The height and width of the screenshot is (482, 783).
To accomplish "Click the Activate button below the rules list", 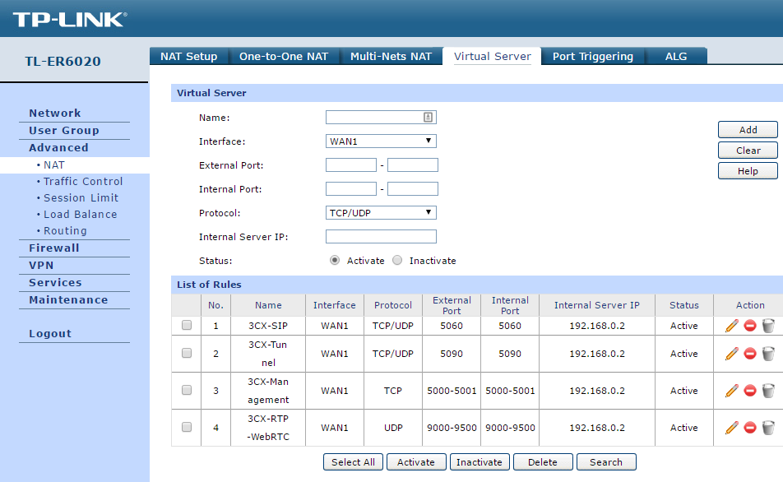I will (x=416, y=462).
